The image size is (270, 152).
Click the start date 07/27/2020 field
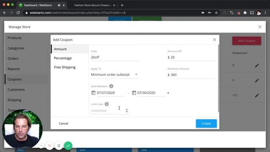click(111, 93)
